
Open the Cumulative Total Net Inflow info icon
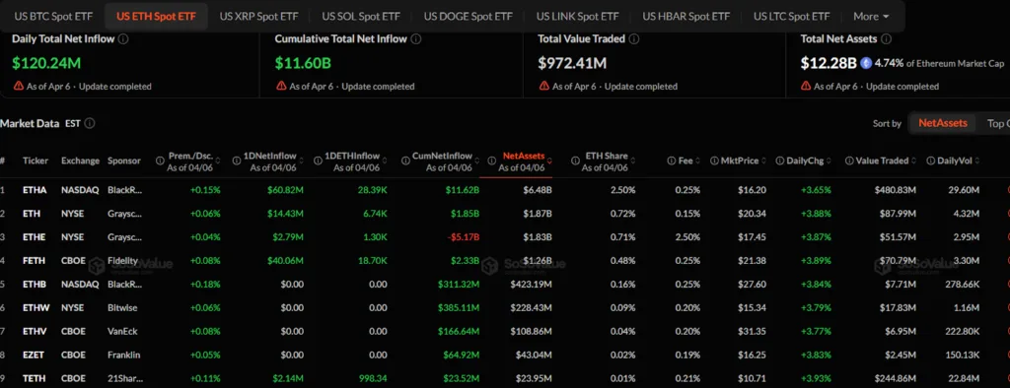[x=416, y=38]
